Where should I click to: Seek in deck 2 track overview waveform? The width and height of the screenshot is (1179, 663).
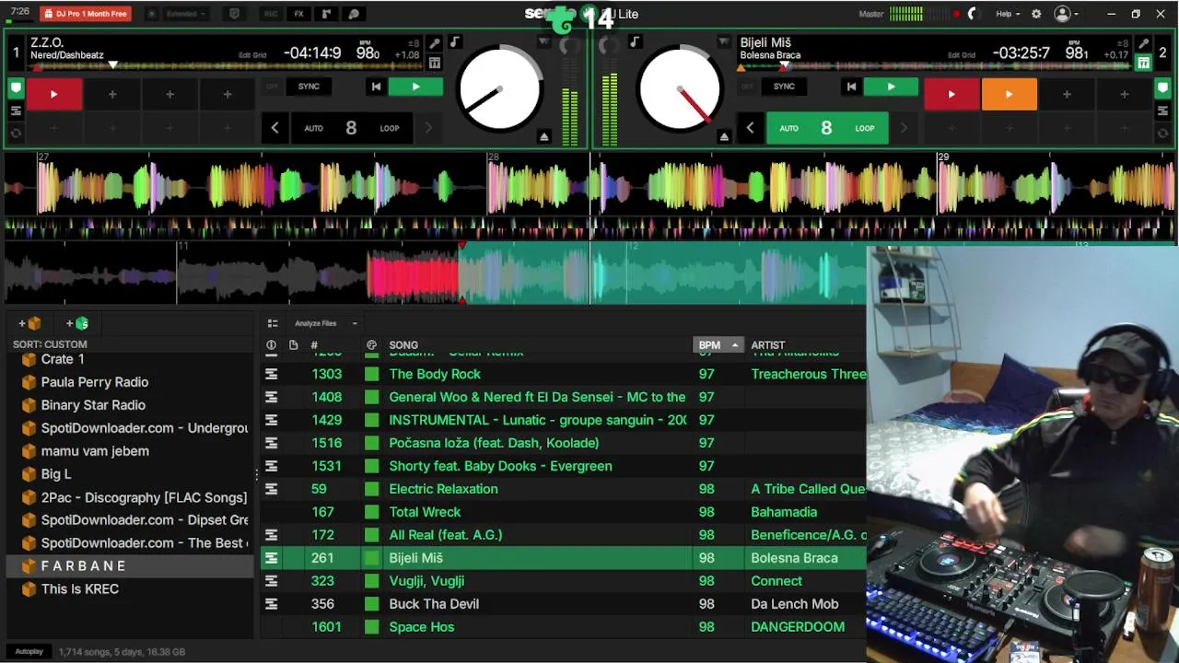pos(935,66)
